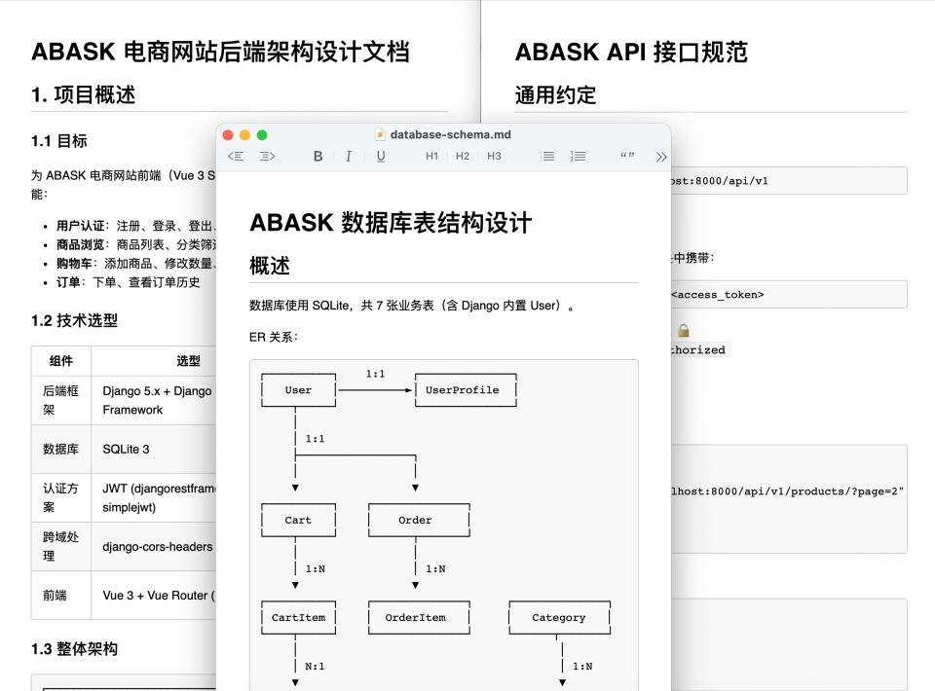
Task: Click the 购物车 bullet item
Action: click(136, 264)
